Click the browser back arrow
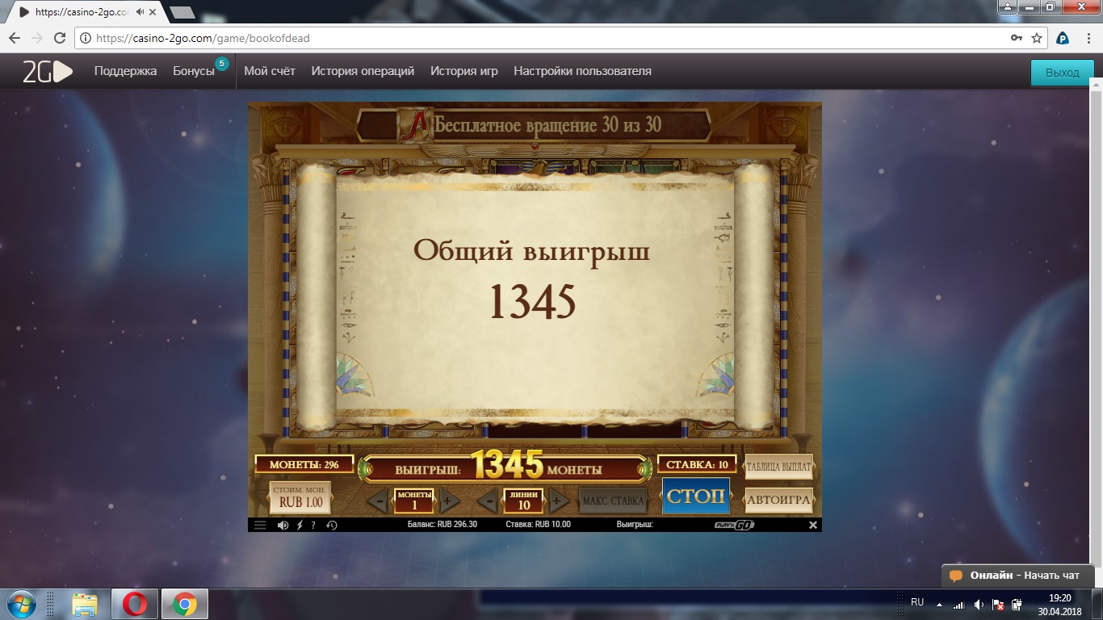The height and width of the screenshot is (620, 1103). 15,38
